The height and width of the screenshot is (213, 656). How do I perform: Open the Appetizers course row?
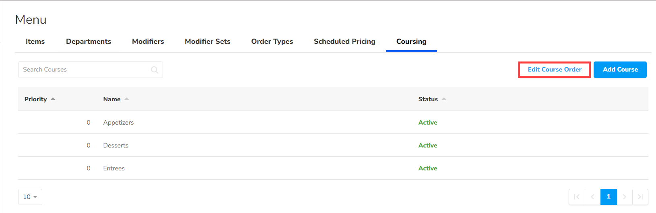tap(118, 123)
